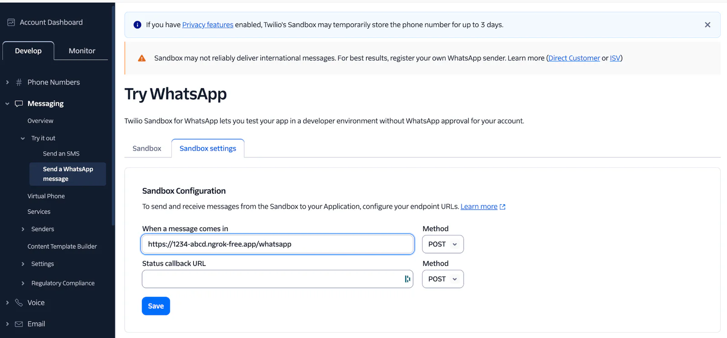Collapse the Try it out submenu

23,138
